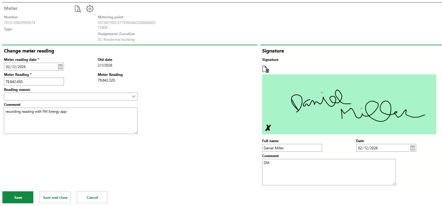Select the Full name input field
The width and height of the screenshot is (442, 206).
click(x=292, y=148)
